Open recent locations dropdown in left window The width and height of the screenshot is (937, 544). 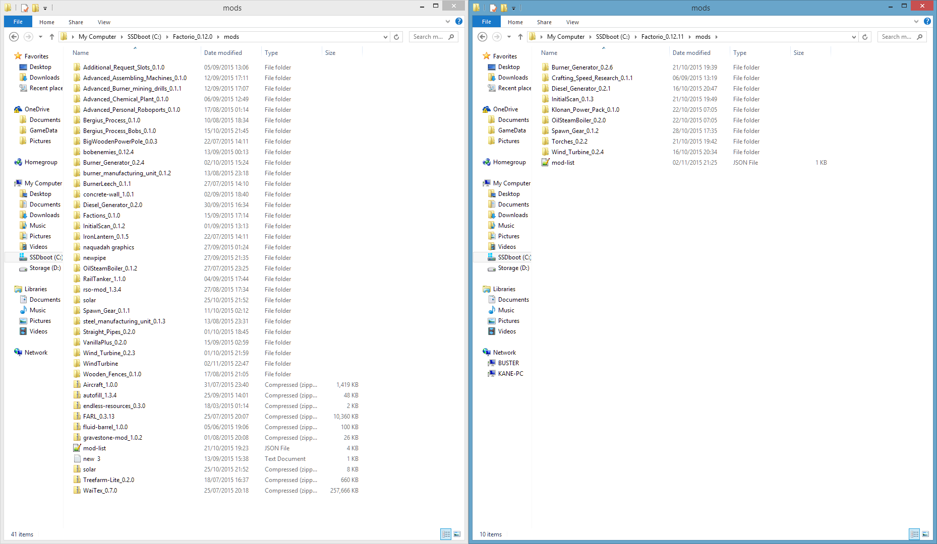coord(40,37)
